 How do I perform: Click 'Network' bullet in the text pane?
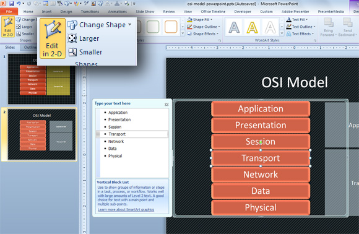coord(116,142)
